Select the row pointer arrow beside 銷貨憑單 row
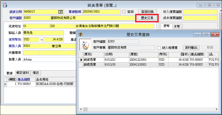222x115 pixels. (81, 60)
